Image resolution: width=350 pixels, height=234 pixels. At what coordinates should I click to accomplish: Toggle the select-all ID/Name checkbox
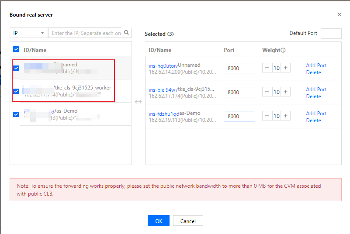coord(16,50)
